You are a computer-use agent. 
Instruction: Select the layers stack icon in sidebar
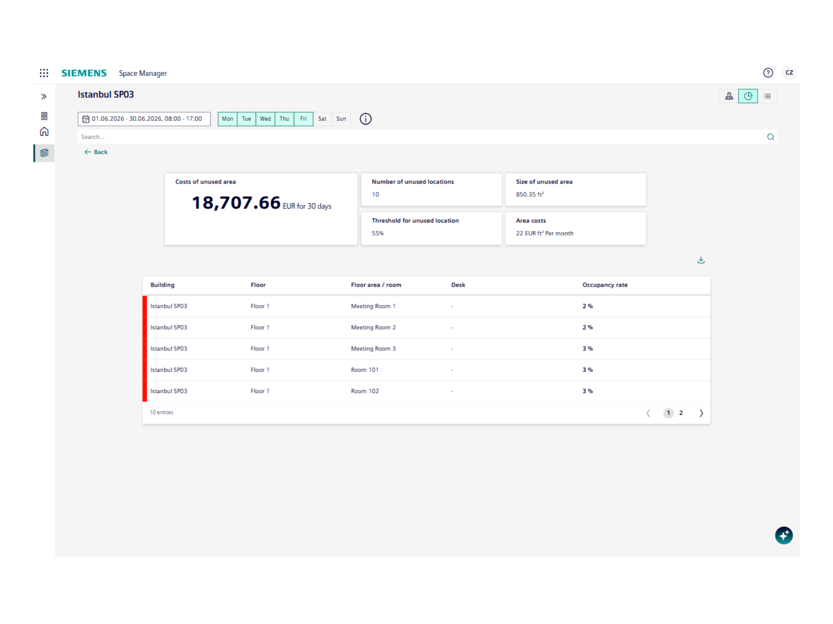[x=44, y=153]
